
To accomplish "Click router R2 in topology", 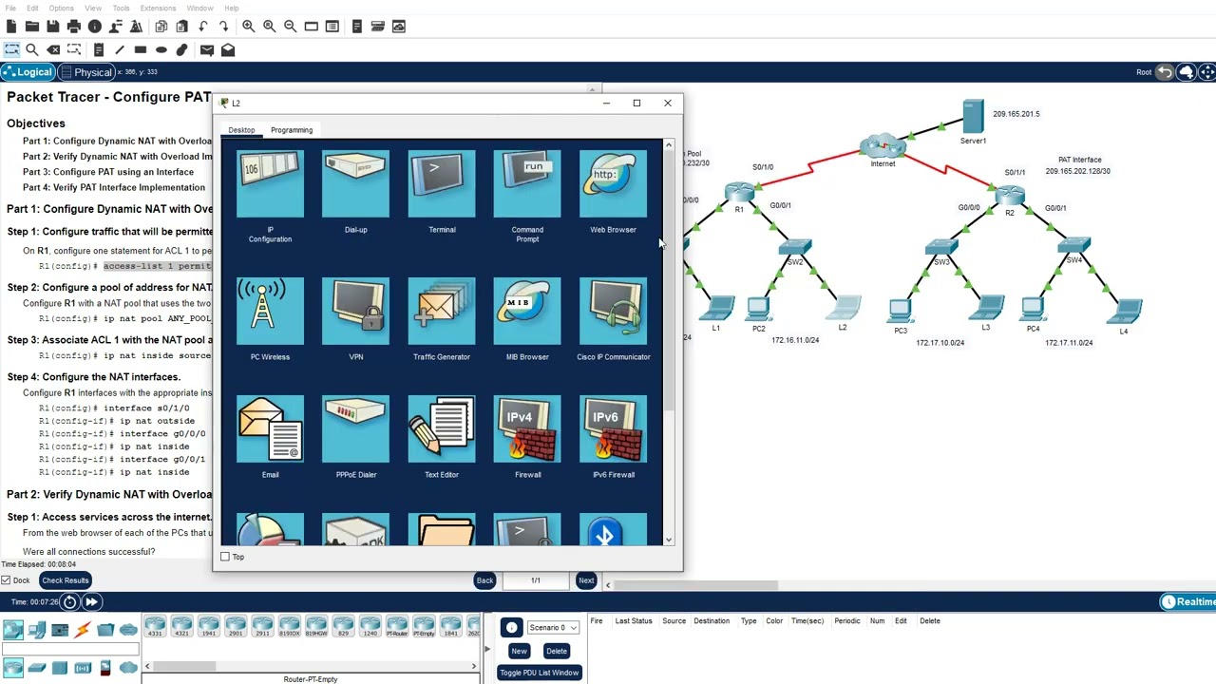I will 1010,197.
